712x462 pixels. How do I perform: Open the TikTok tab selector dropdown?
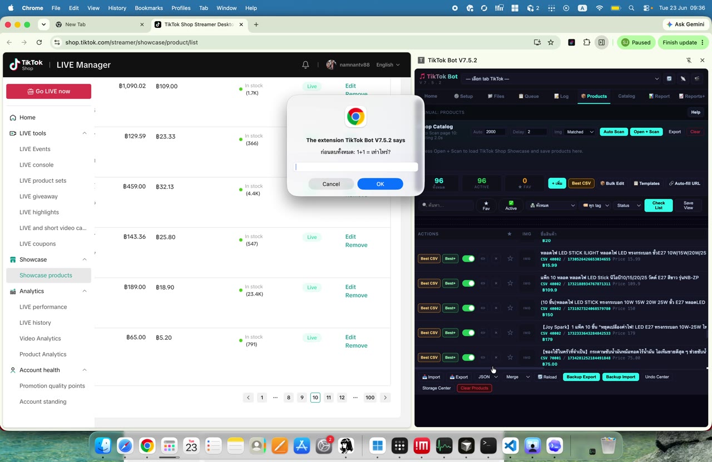[562, 79]
